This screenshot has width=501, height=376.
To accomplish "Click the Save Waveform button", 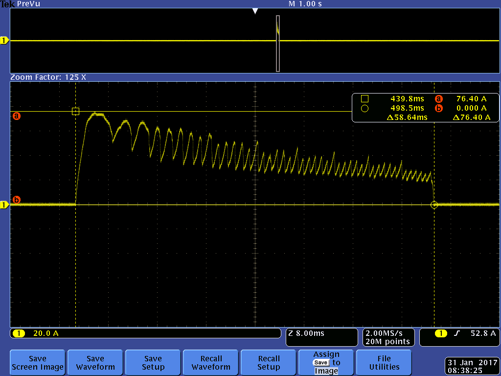I will (95, 363).
